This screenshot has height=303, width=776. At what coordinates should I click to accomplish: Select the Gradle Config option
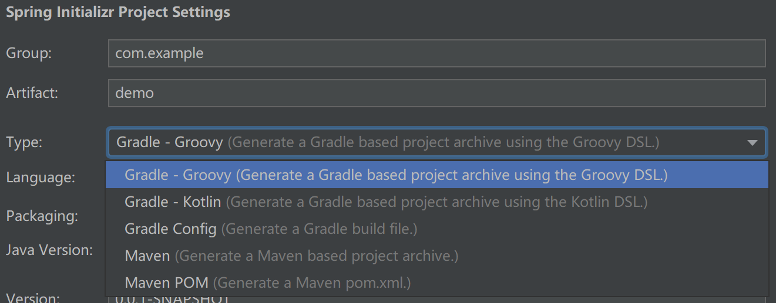[x=170, y=229]
